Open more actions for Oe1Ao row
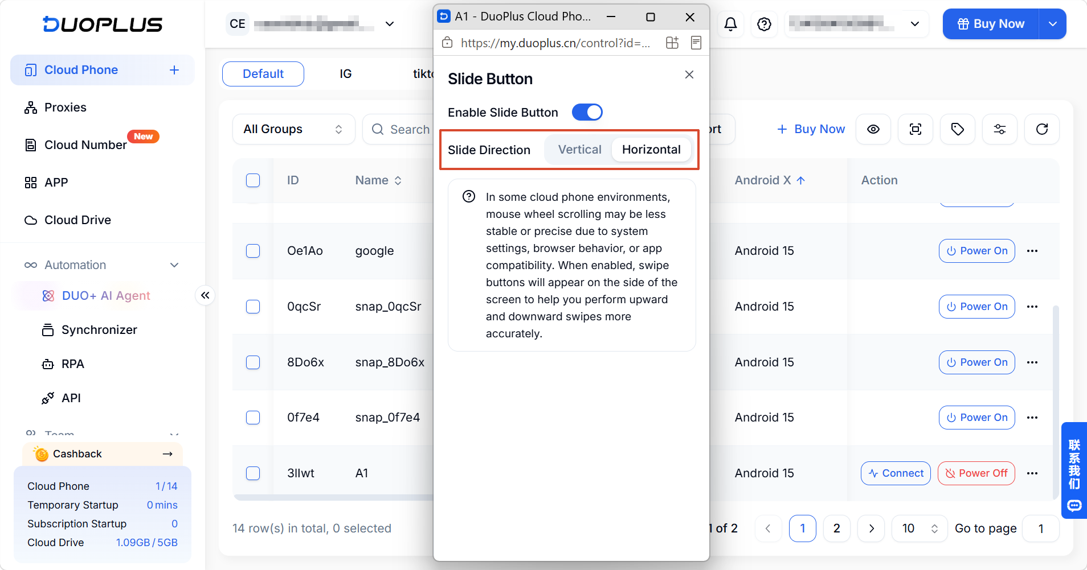This screenshot has width=1087, height=570. click(x=1032, y=251)
